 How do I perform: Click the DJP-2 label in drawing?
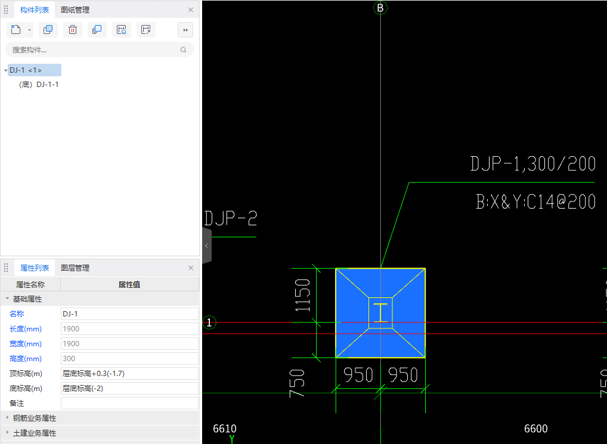[230, 218]
